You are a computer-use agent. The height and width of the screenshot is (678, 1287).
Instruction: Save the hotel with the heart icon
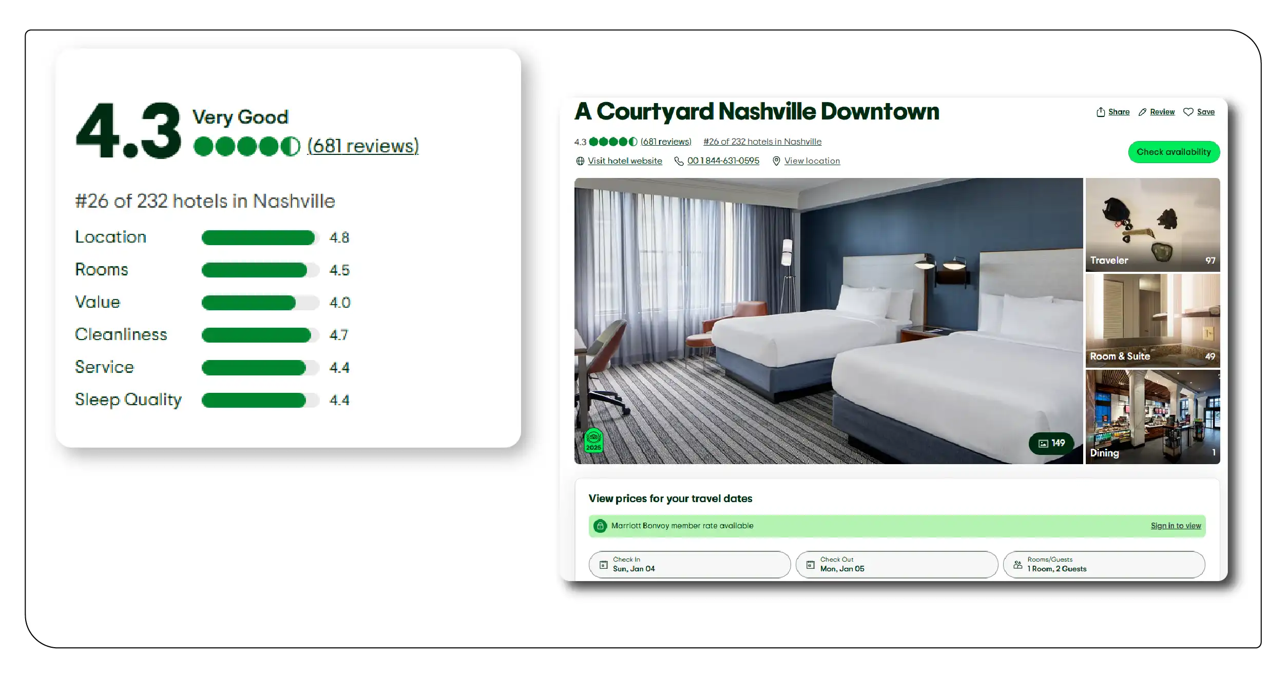pyautogui.click(x=1187, y=112)
